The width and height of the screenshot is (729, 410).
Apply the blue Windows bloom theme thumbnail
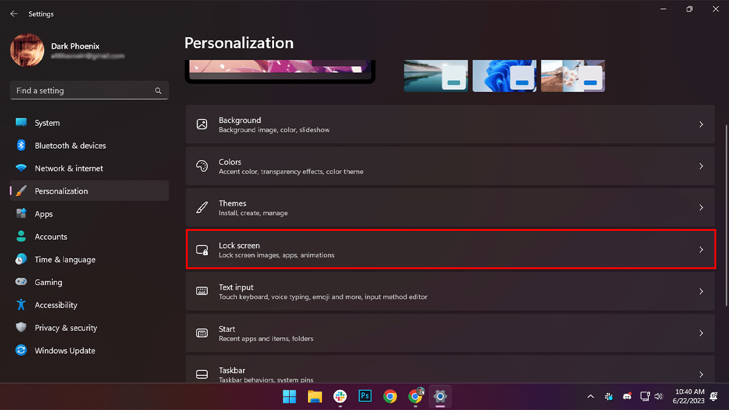click(504, 76)
